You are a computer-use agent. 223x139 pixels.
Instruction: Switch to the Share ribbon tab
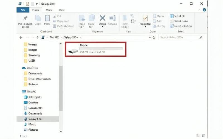(x=49, y=10)
